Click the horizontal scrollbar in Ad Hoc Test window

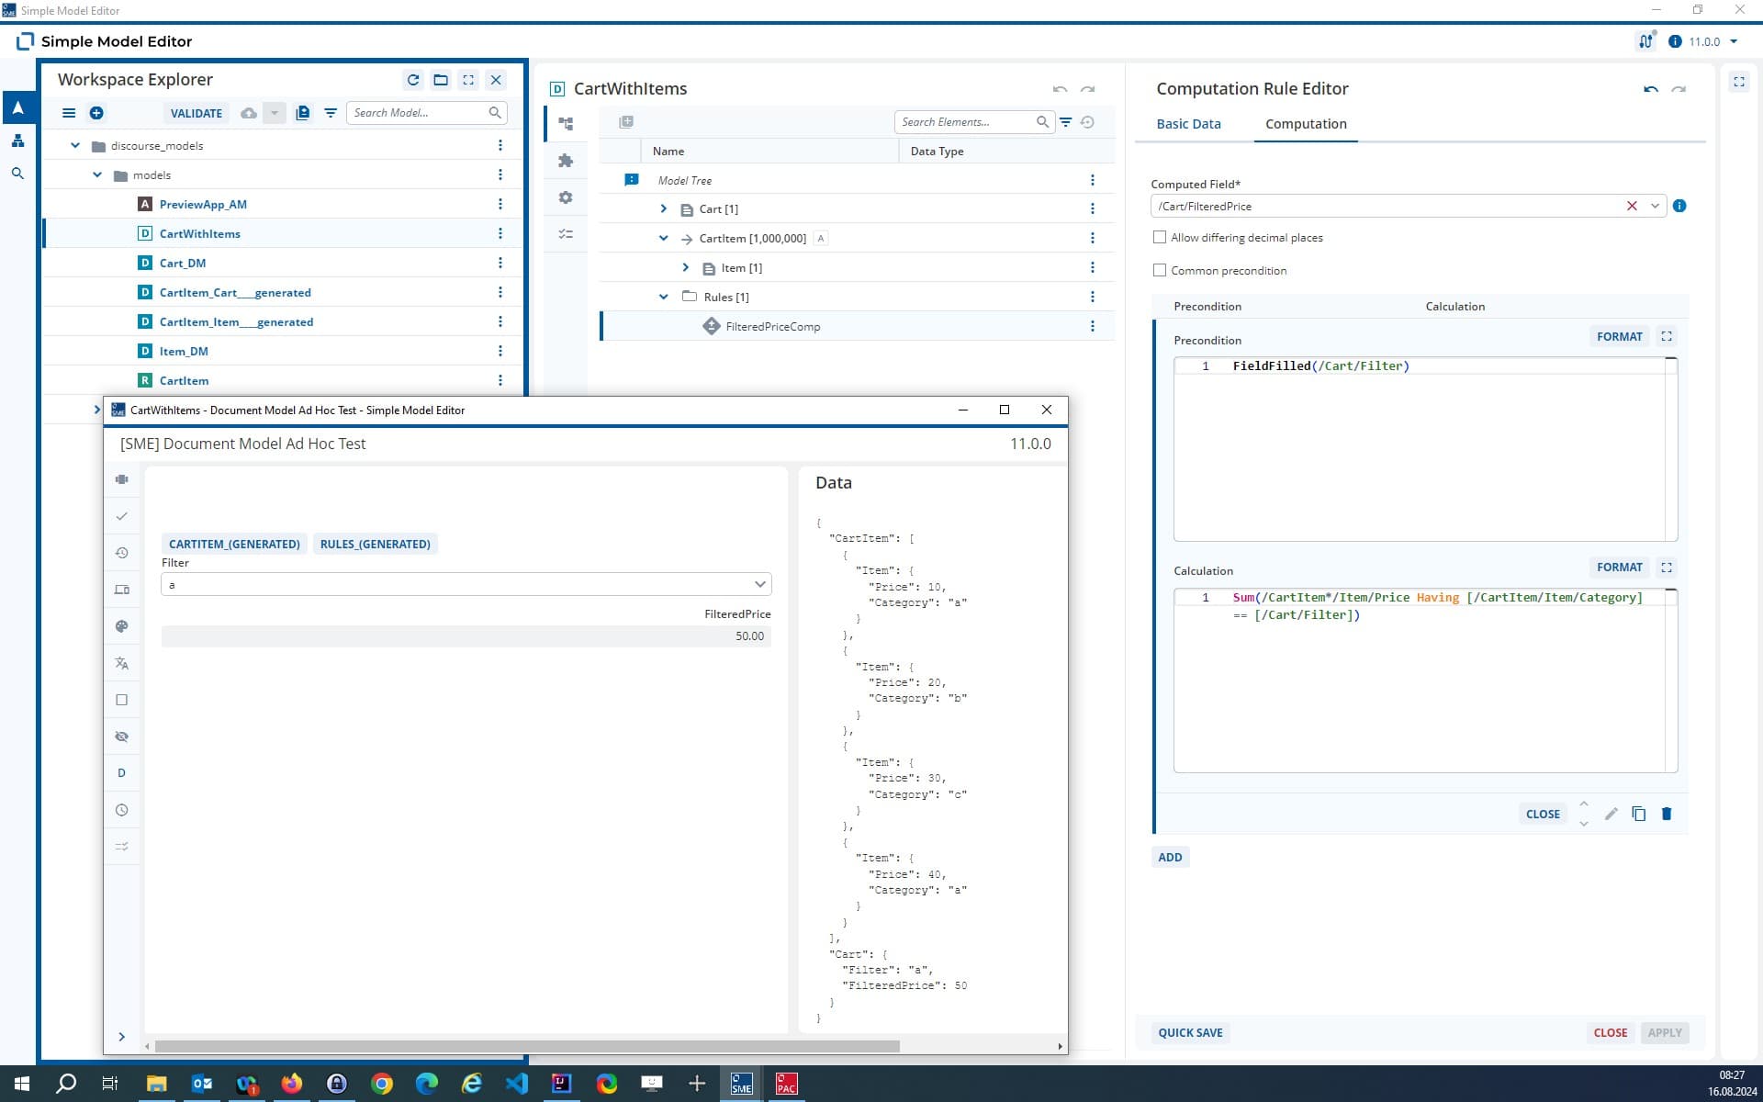tap(527, 1046)
